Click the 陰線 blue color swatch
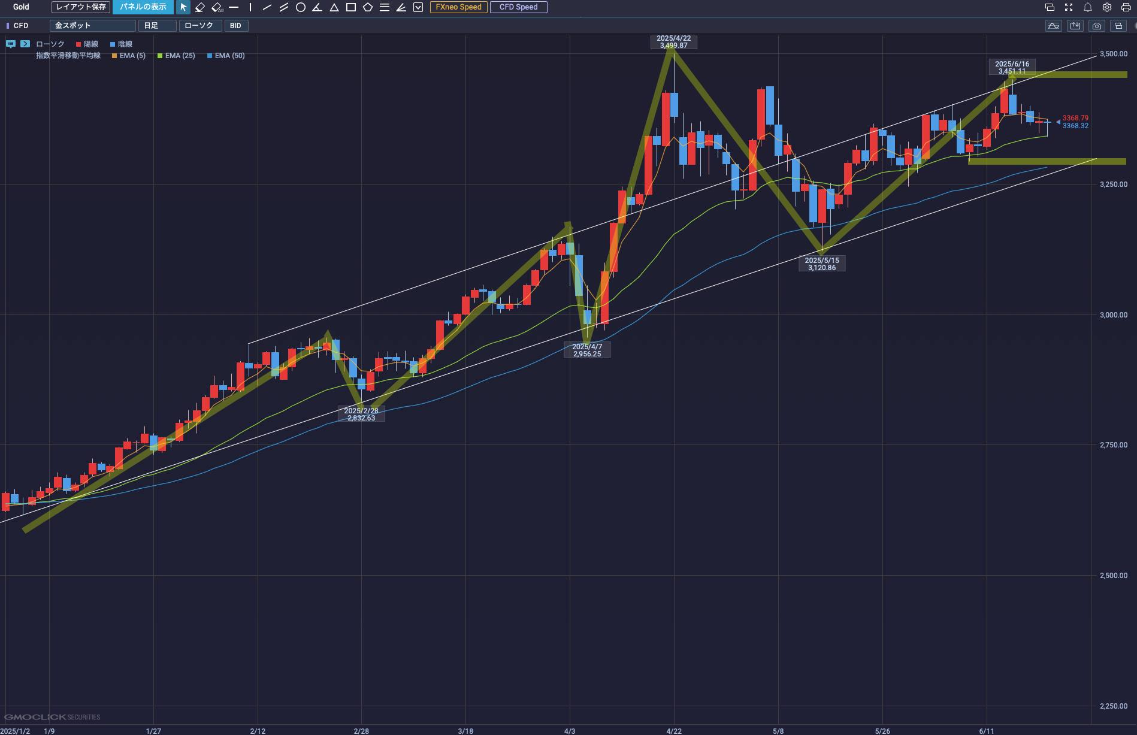 [113, 44]
